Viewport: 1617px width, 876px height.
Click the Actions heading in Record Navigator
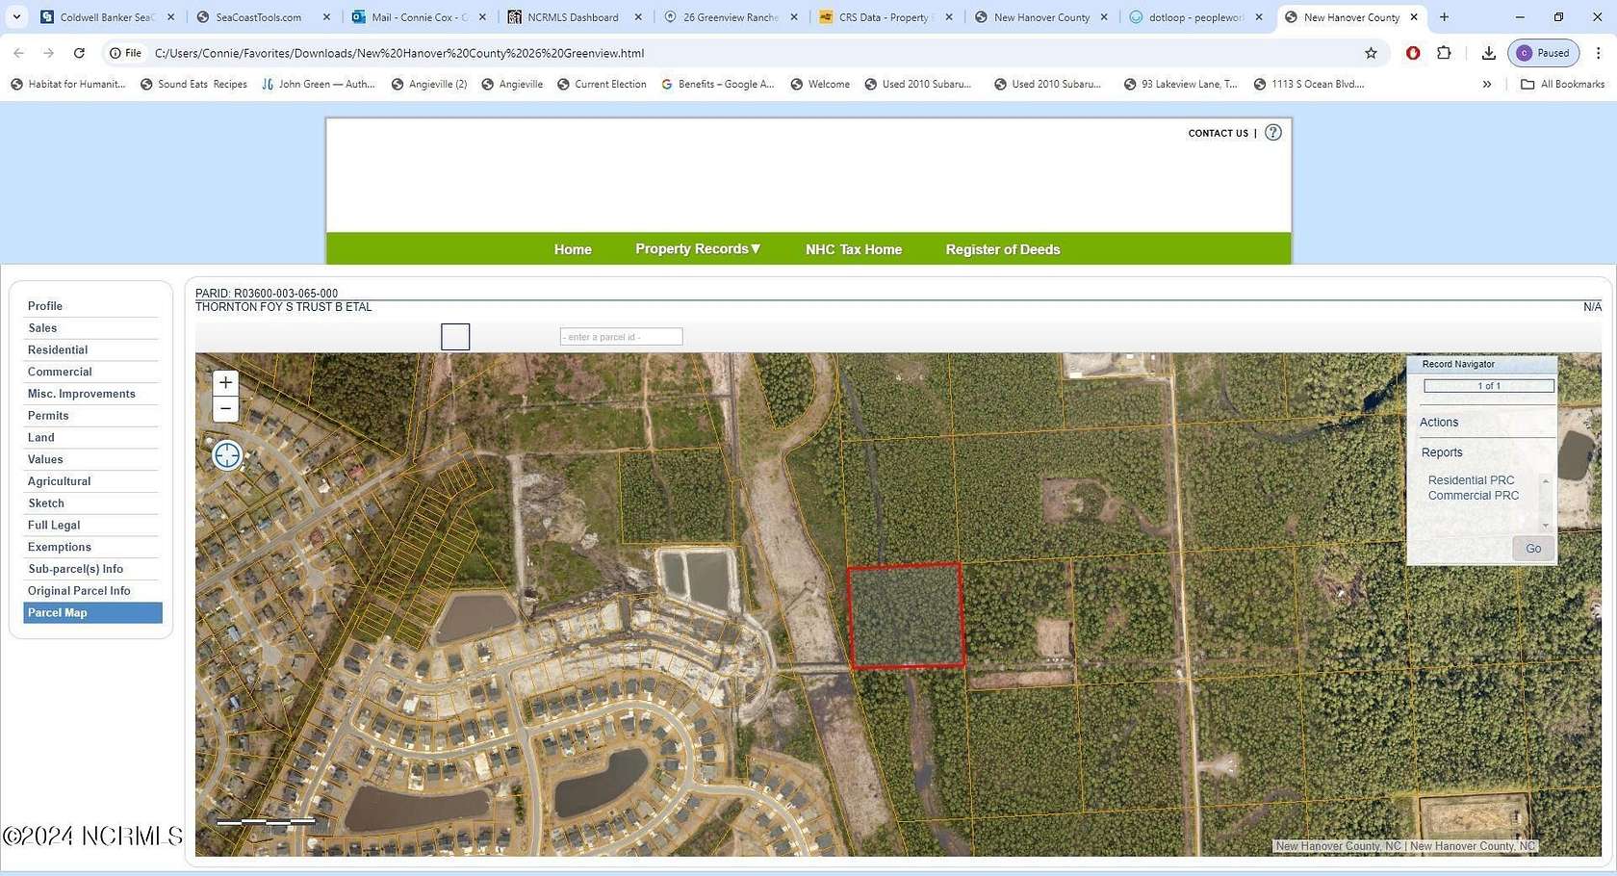click(x=1439, y=423)
